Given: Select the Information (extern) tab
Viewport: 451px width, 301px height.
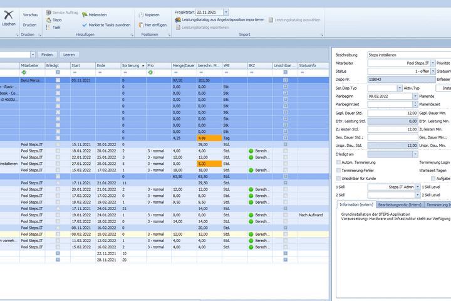Looking at the screenshot, I should pos(358,204).
